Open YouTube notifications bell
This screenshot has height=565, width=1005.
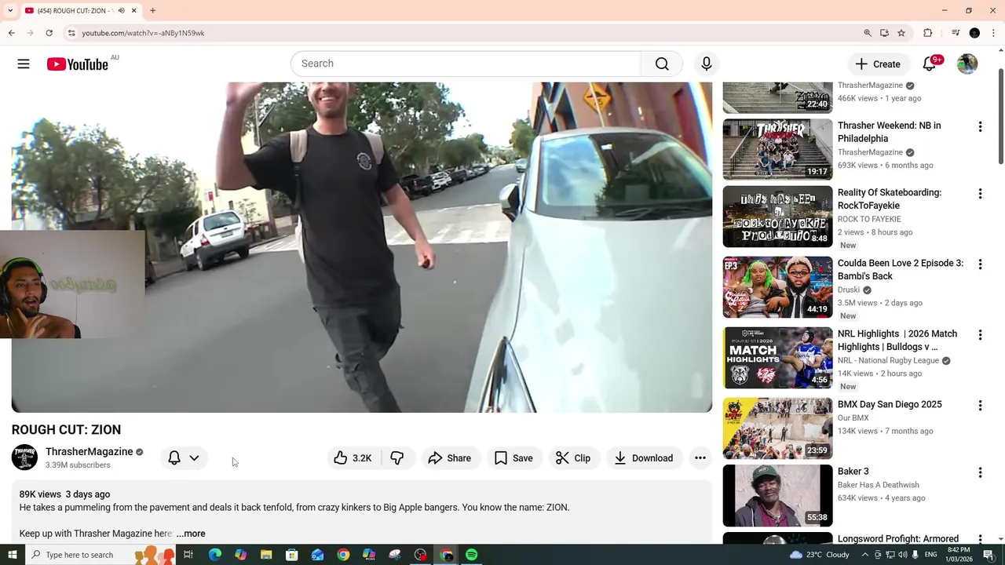pyautogui.click(x=930, y=64)
